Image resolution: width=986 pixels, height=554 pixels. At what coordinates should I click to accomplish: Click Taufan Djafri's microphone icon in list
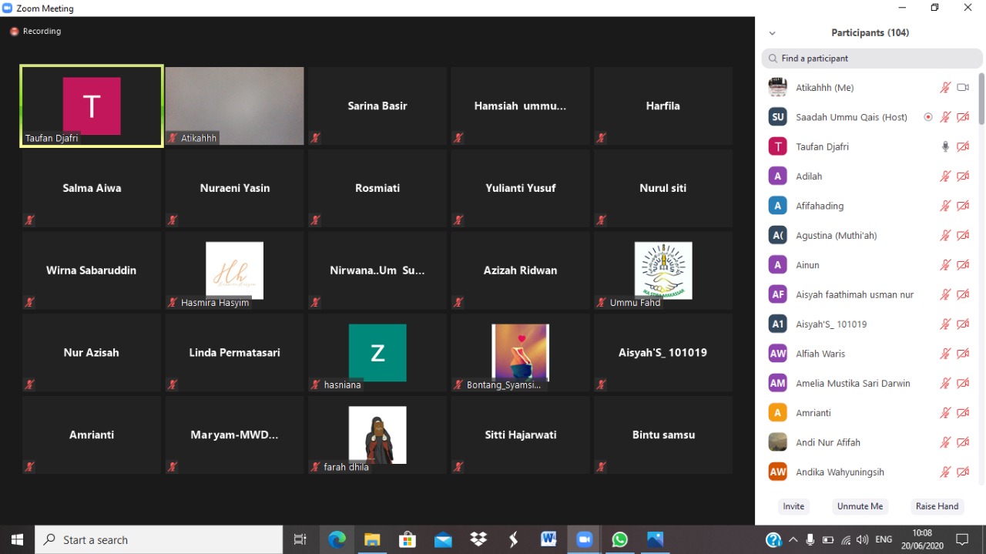coord(945,146)
